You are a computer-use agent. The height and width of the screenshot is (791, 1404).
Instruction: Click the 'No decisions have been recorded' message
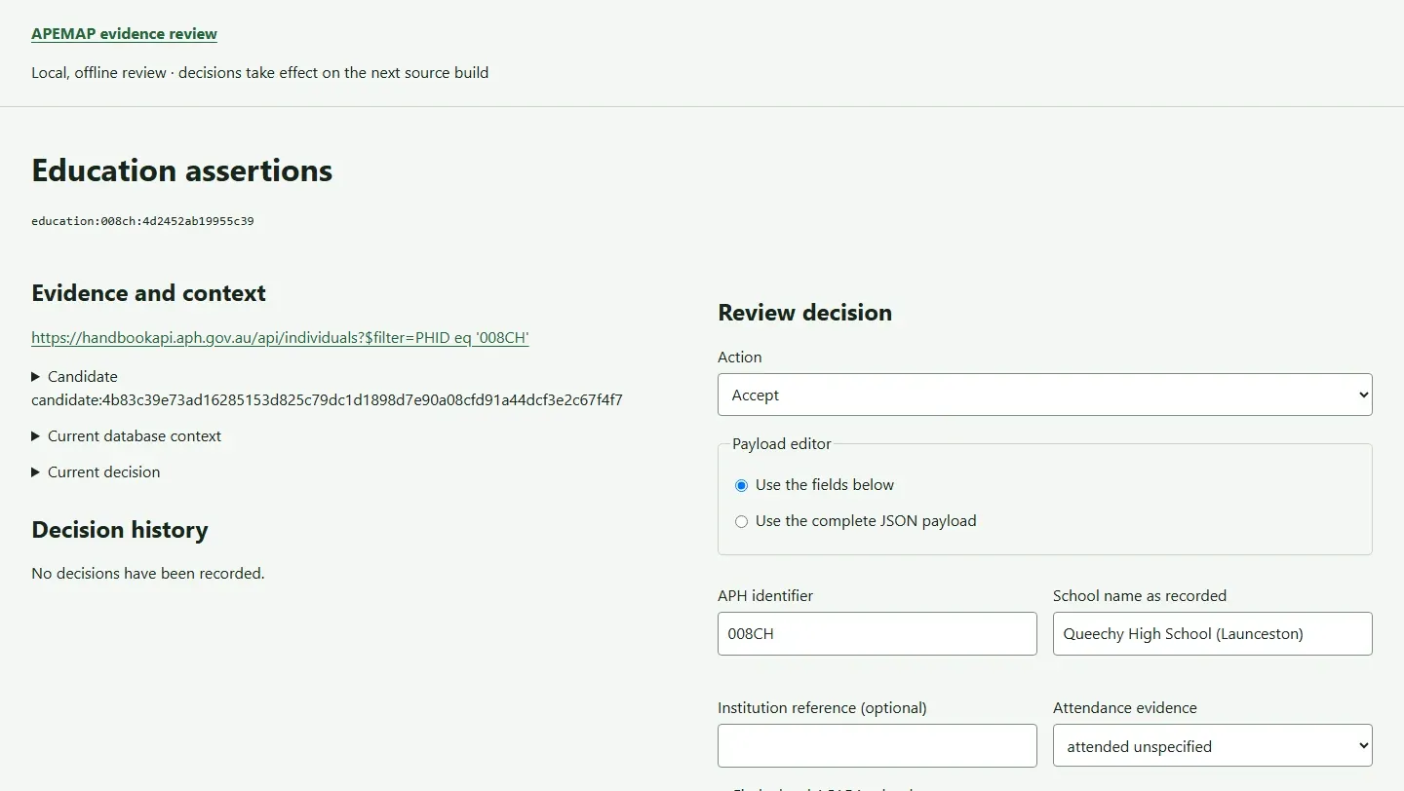point(148,574)
